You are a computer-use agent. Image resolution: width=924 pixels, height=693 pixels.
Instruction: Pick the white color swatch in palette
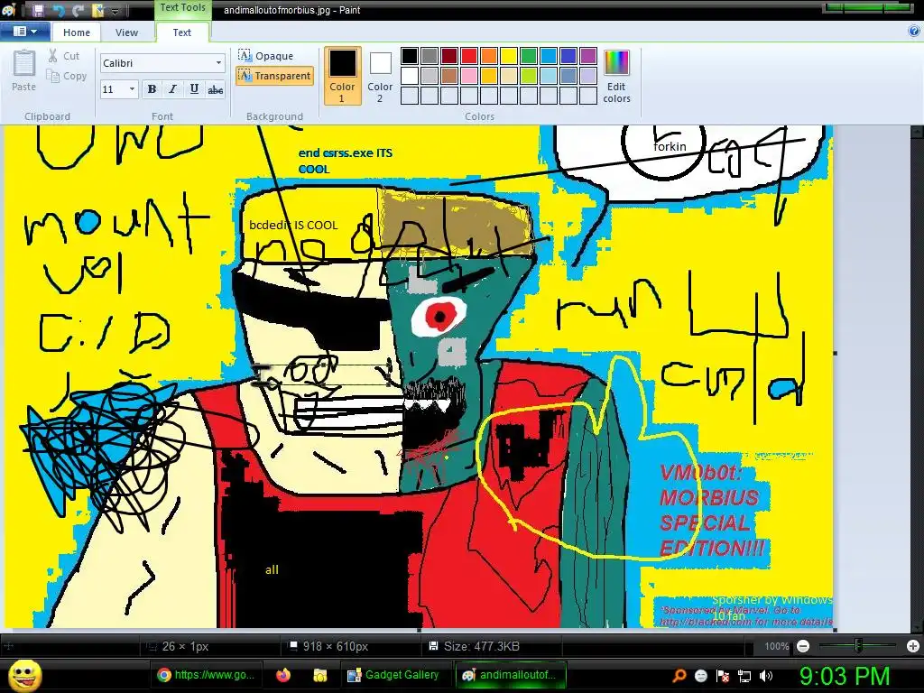point(410,76)
